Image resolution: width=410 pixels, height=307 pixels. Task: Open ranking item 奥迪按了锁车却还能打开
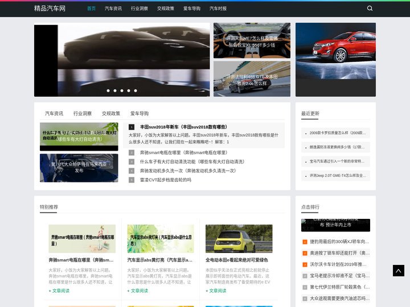(x=340, y=253)
